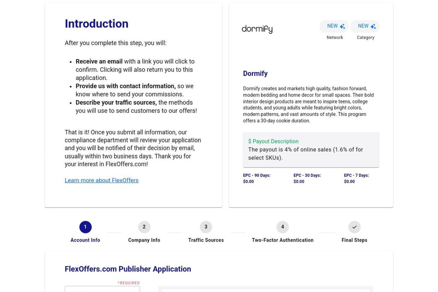438x292 pixels.
Task: Click the Category label under badge
Action: click(x=365, y=37)
